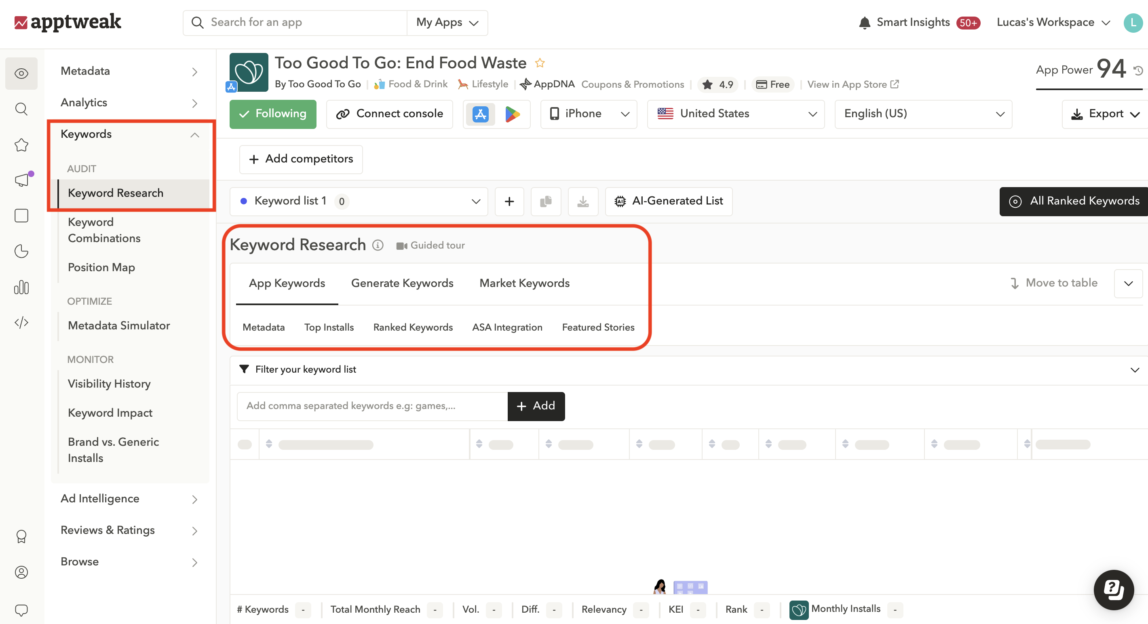Screen dimensions: 1148x624
Task: Expand the Browse sidebar section
Action: tap(129, 562)
